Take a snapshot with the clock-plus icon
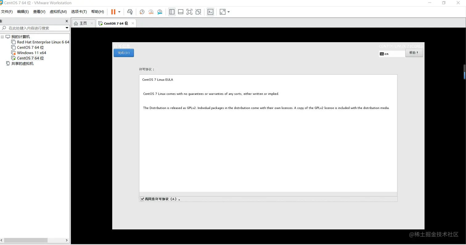The width and height of the screenshot is (466, 245). 142,12
